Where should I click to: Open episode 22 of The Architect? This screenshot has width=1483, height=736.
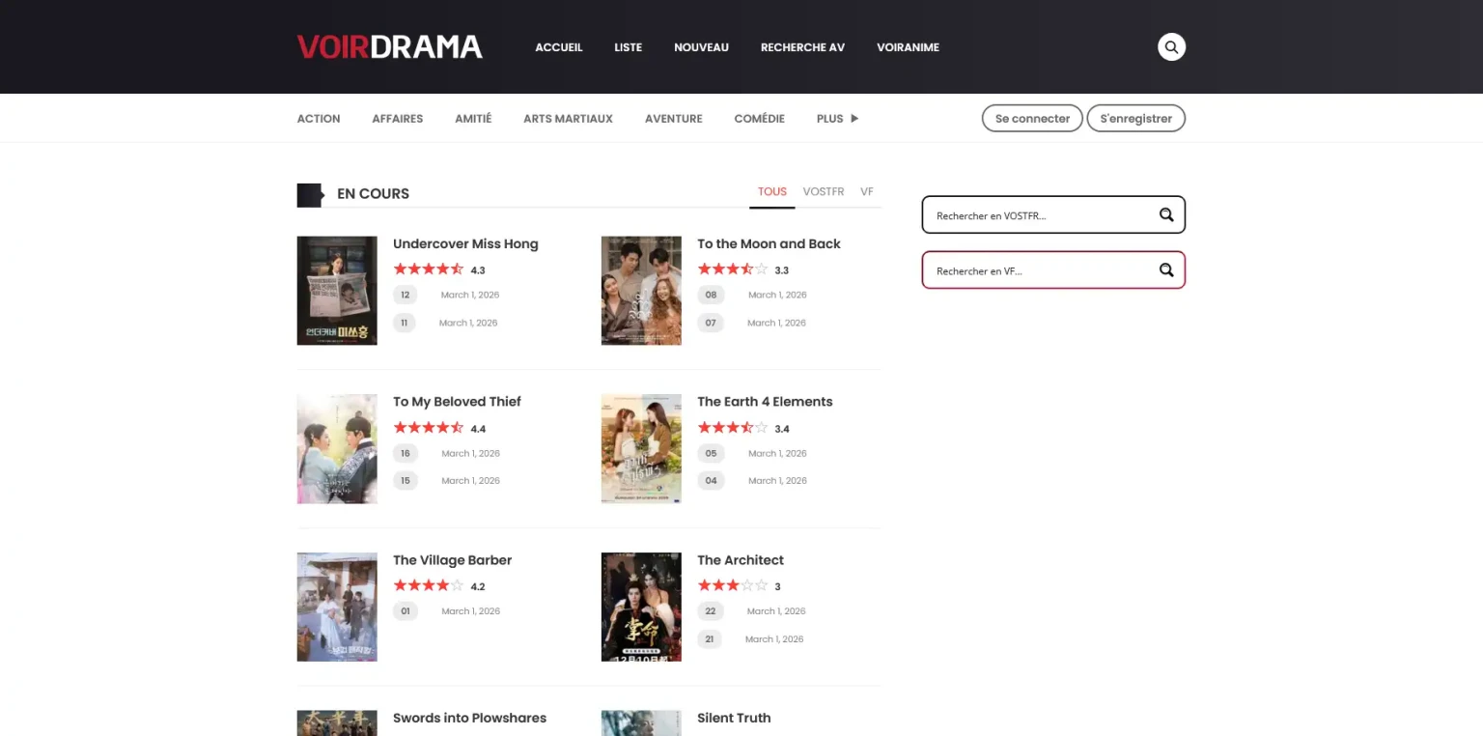[x=711, y=611]
